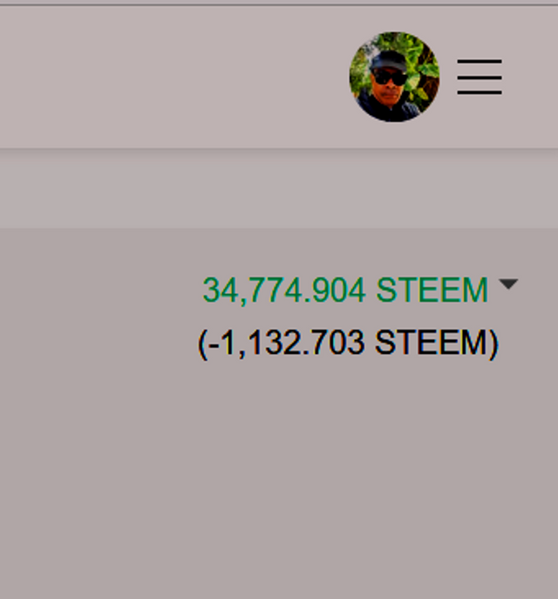Toggle the three-line navigation menu
Image resolution: width=558 pixels, height=599 pixels.
(x=480, y=77)
